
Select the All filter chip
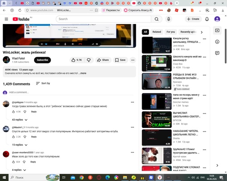(x=145, y=32)
